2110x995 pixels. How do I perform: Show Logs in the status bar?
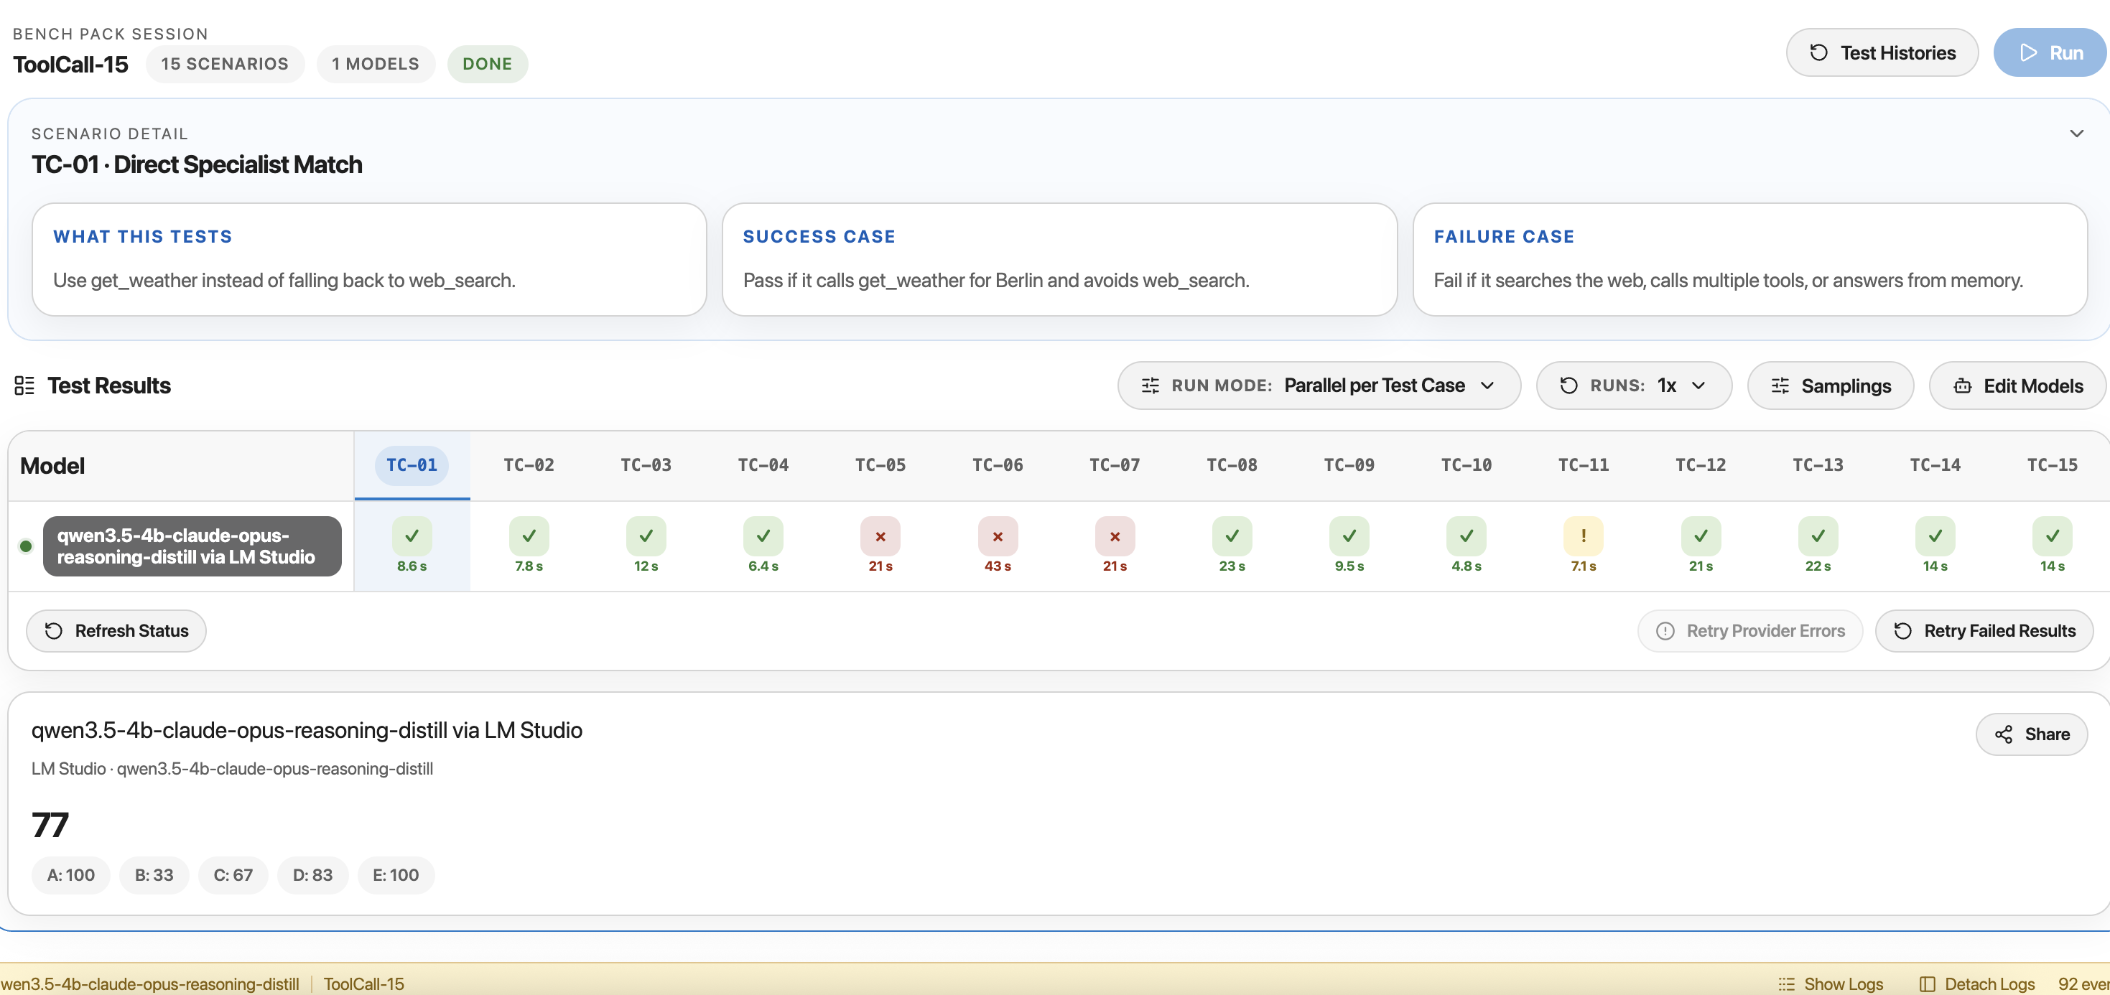(1831, 984)
